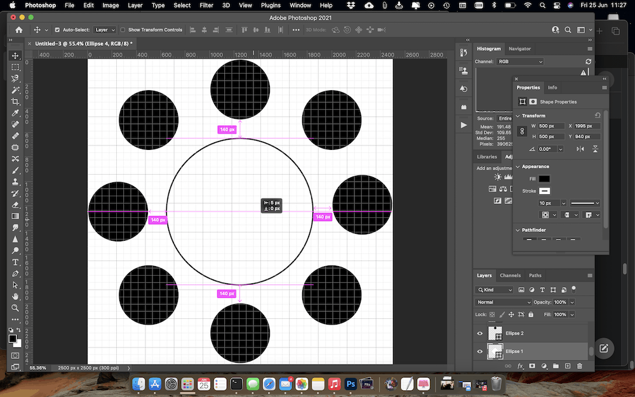This screenshot has height=397, width=635.
Task: Open the histogram Channel RGB dropdown
Action: [520, 62]
